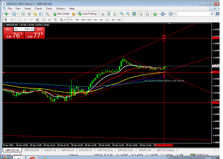The width and height of the screenshot is (223, 159).
Task: Click the search magnifier icon
Action: [212, 14]
